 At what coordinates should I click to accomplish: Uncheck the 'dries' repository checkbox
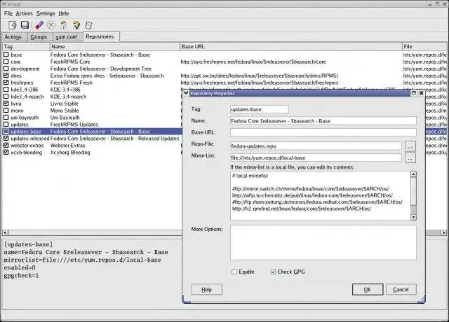6,76
